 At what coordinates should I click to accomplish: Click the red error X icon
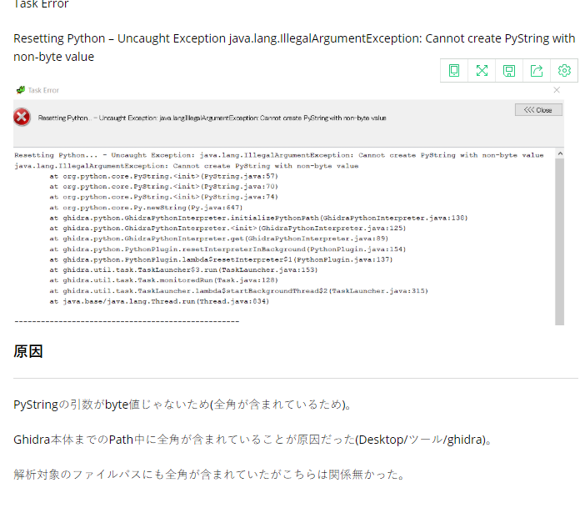point(22,118)
